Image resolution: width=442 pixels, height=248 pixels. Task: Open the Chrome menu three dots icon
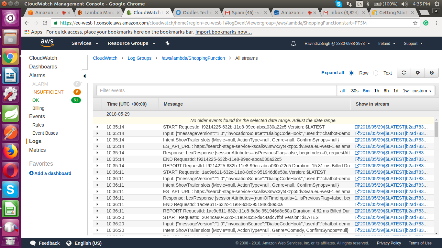(x=436, y=23)
